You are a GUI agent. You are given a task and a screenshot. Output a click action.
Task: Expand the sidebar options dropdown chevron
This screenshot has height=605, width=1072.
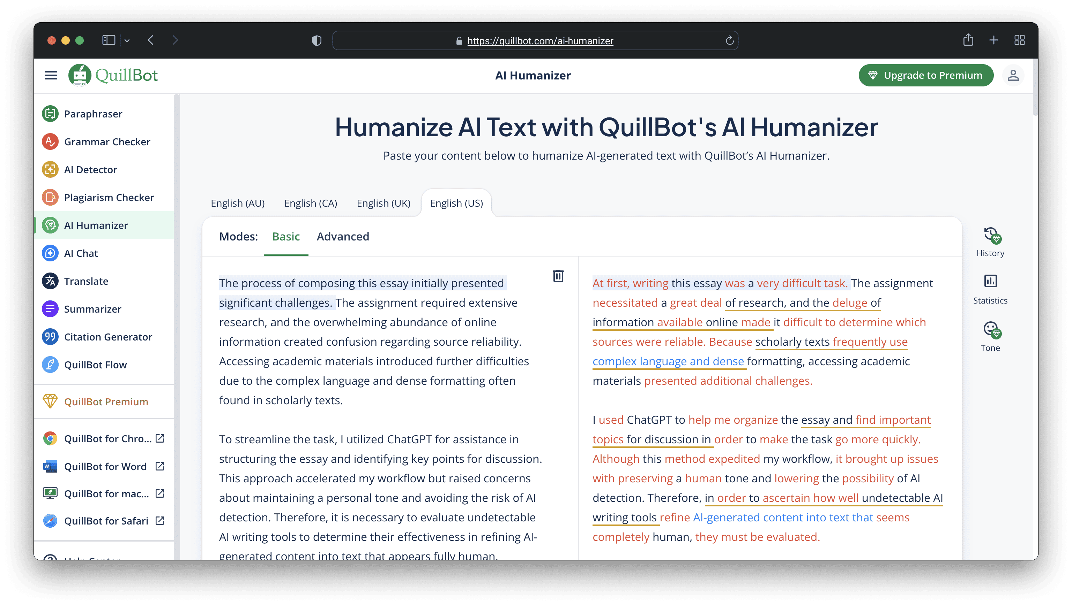point(127,41)
